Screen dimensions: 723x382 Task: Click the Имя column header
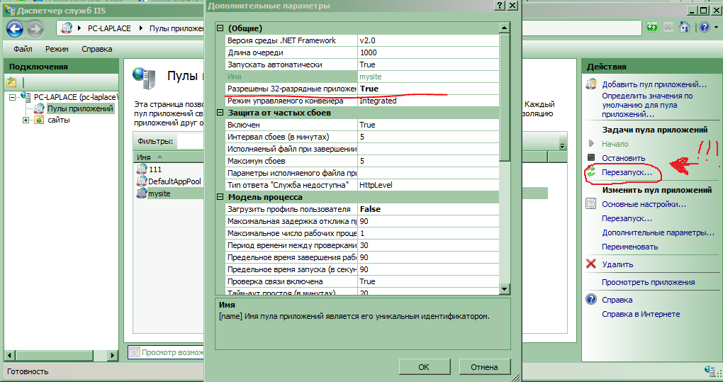169,157
